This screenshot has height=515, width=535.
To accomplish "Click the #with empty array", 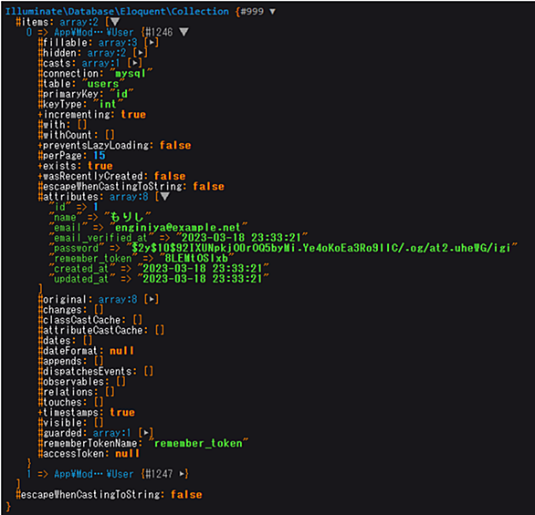I will click(82, 125).
